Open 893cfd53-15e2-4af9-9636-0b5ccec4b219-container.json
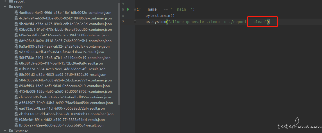322x133 pixels. pyautogui.click(x=64, y=86)
